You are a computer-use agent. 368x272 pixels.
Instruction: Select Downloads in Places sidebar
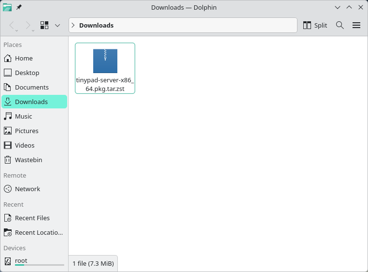point(34,102)
